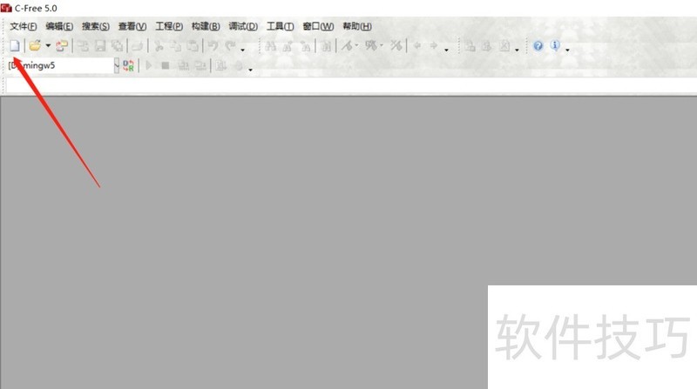Click the C-Free app icon in the title bar
The image size is (697, 389).
pos(6,8)
